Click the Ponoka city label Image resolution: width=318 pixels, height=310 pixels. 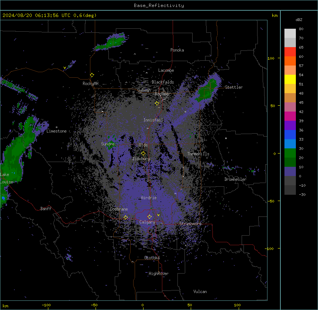(x=177, y=50)
